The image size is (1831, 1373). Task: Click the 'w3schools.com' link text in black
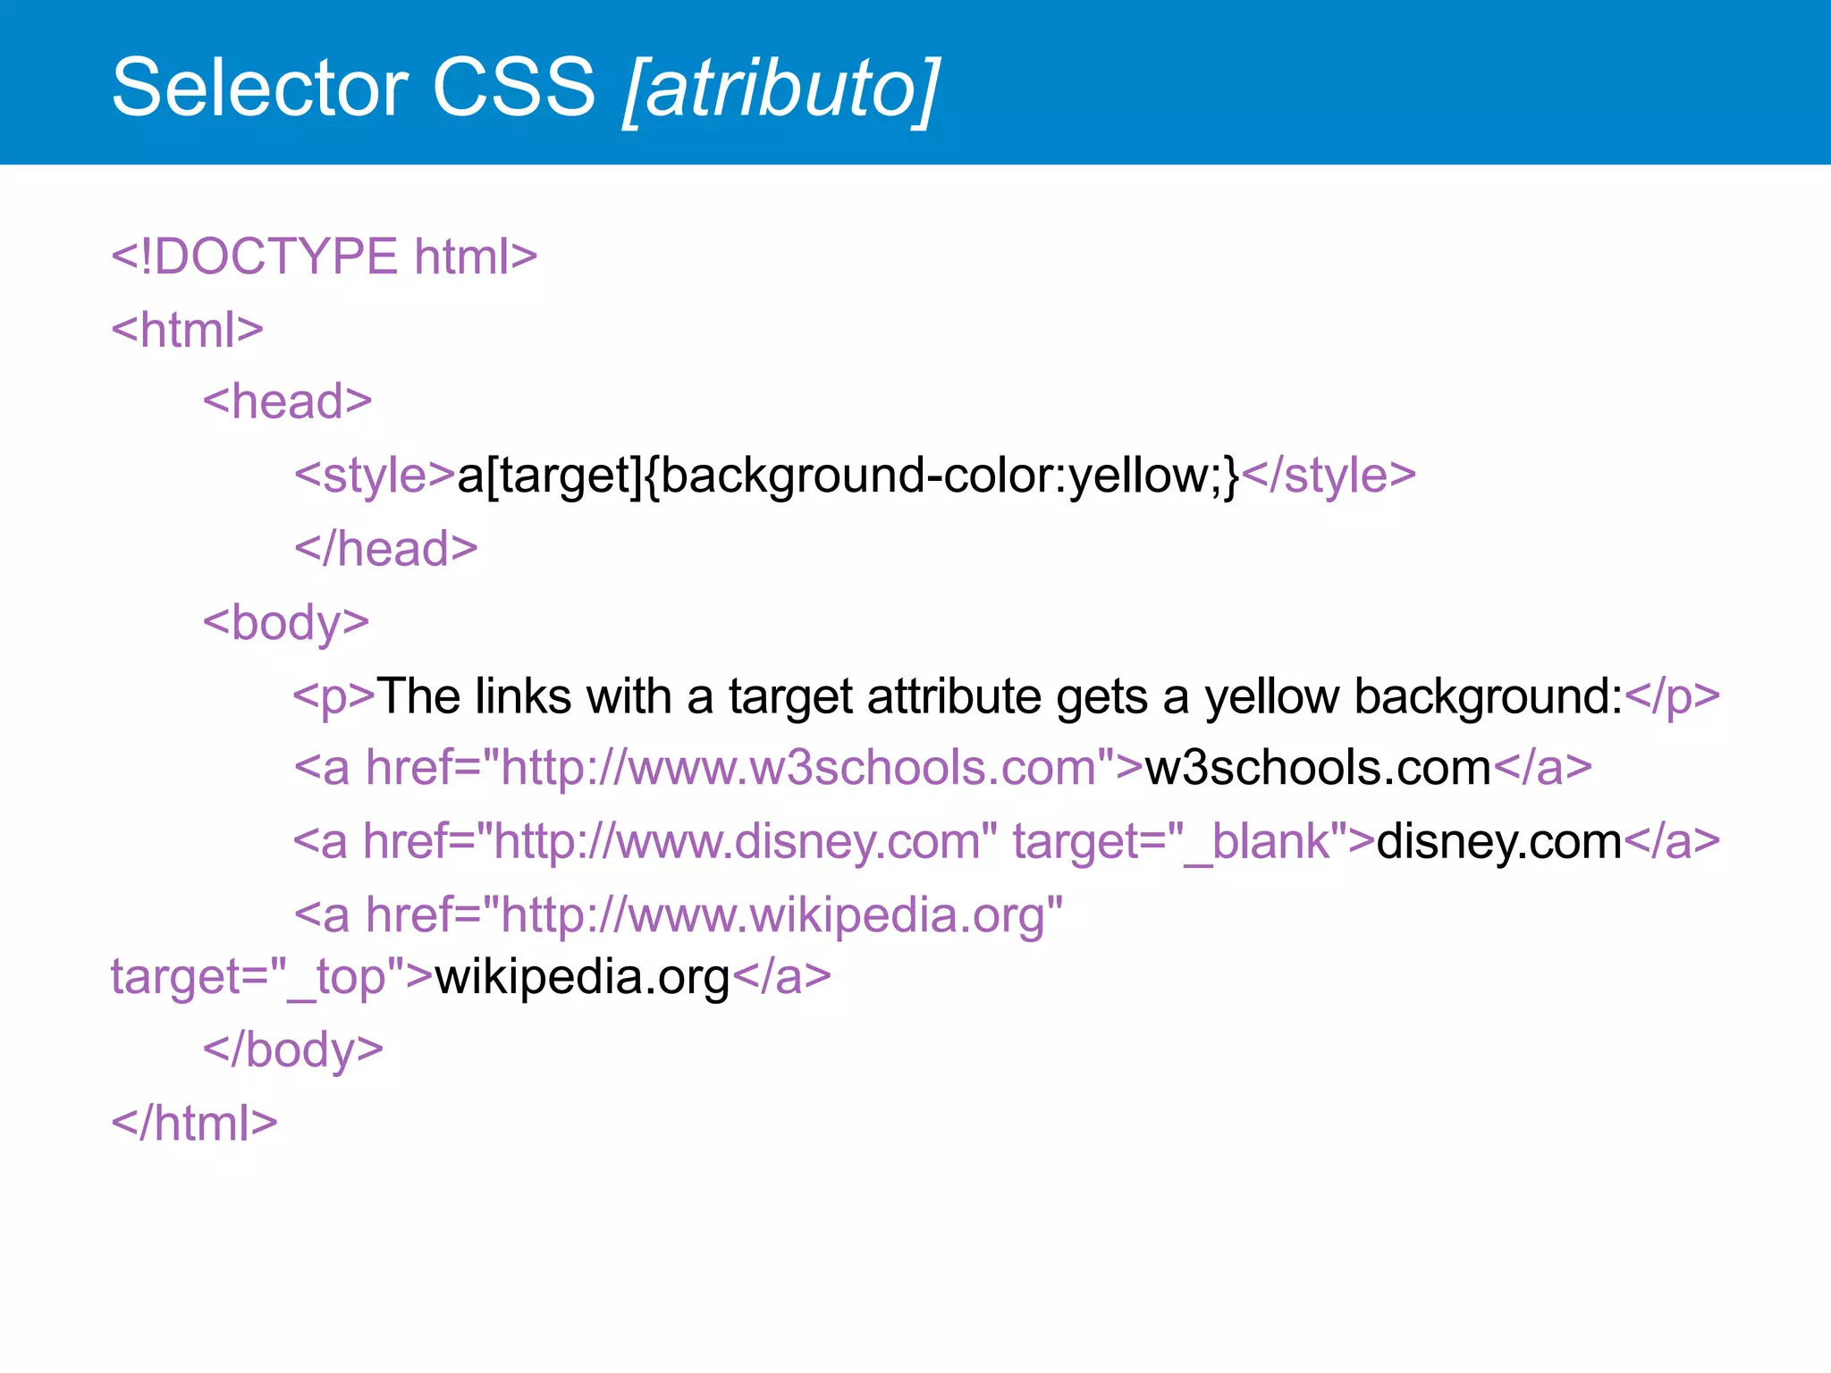point(1318,768)
